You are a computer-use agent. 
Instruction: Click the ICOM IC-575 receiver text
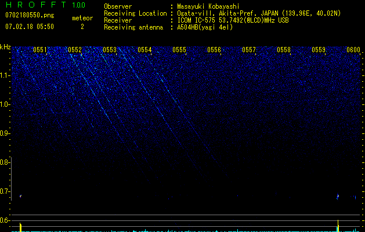pyautogui.click(x=233, y=20)
